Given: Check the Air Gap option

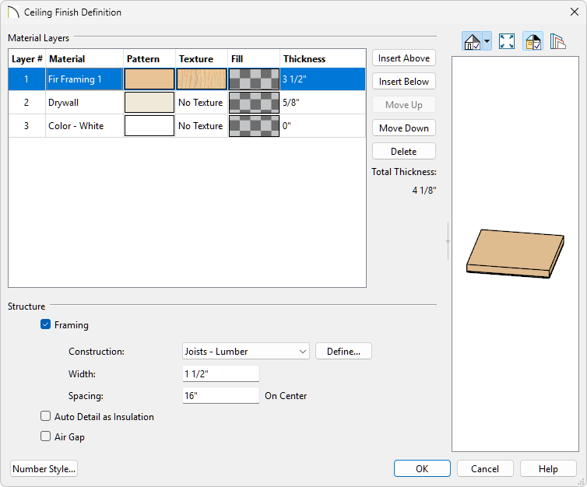Looking at the screenshot, I should click(x=46, y=437).
